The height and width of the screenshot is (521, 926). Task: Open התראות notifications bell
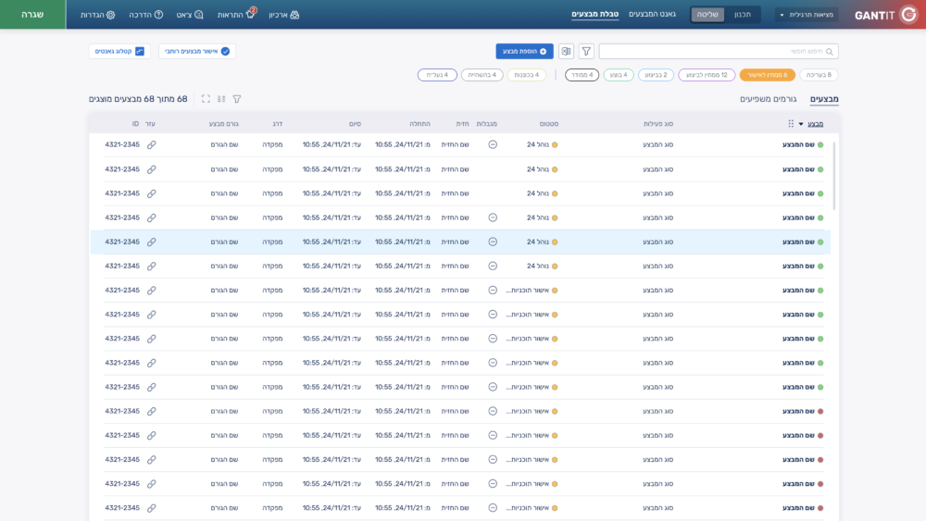(250, 14)
